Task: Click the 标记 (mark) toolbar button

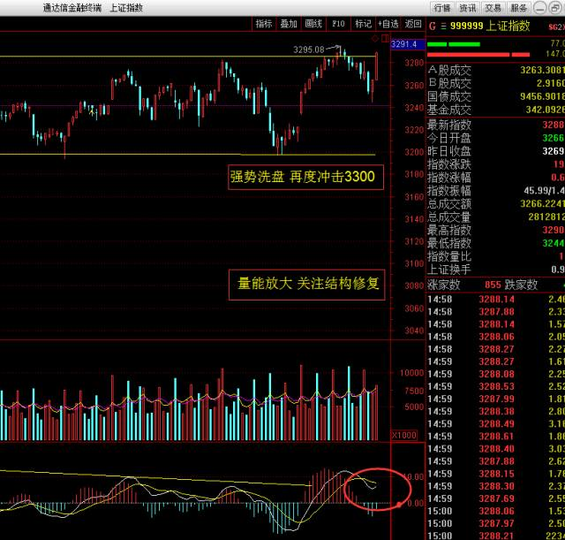Action: [363, 24]
